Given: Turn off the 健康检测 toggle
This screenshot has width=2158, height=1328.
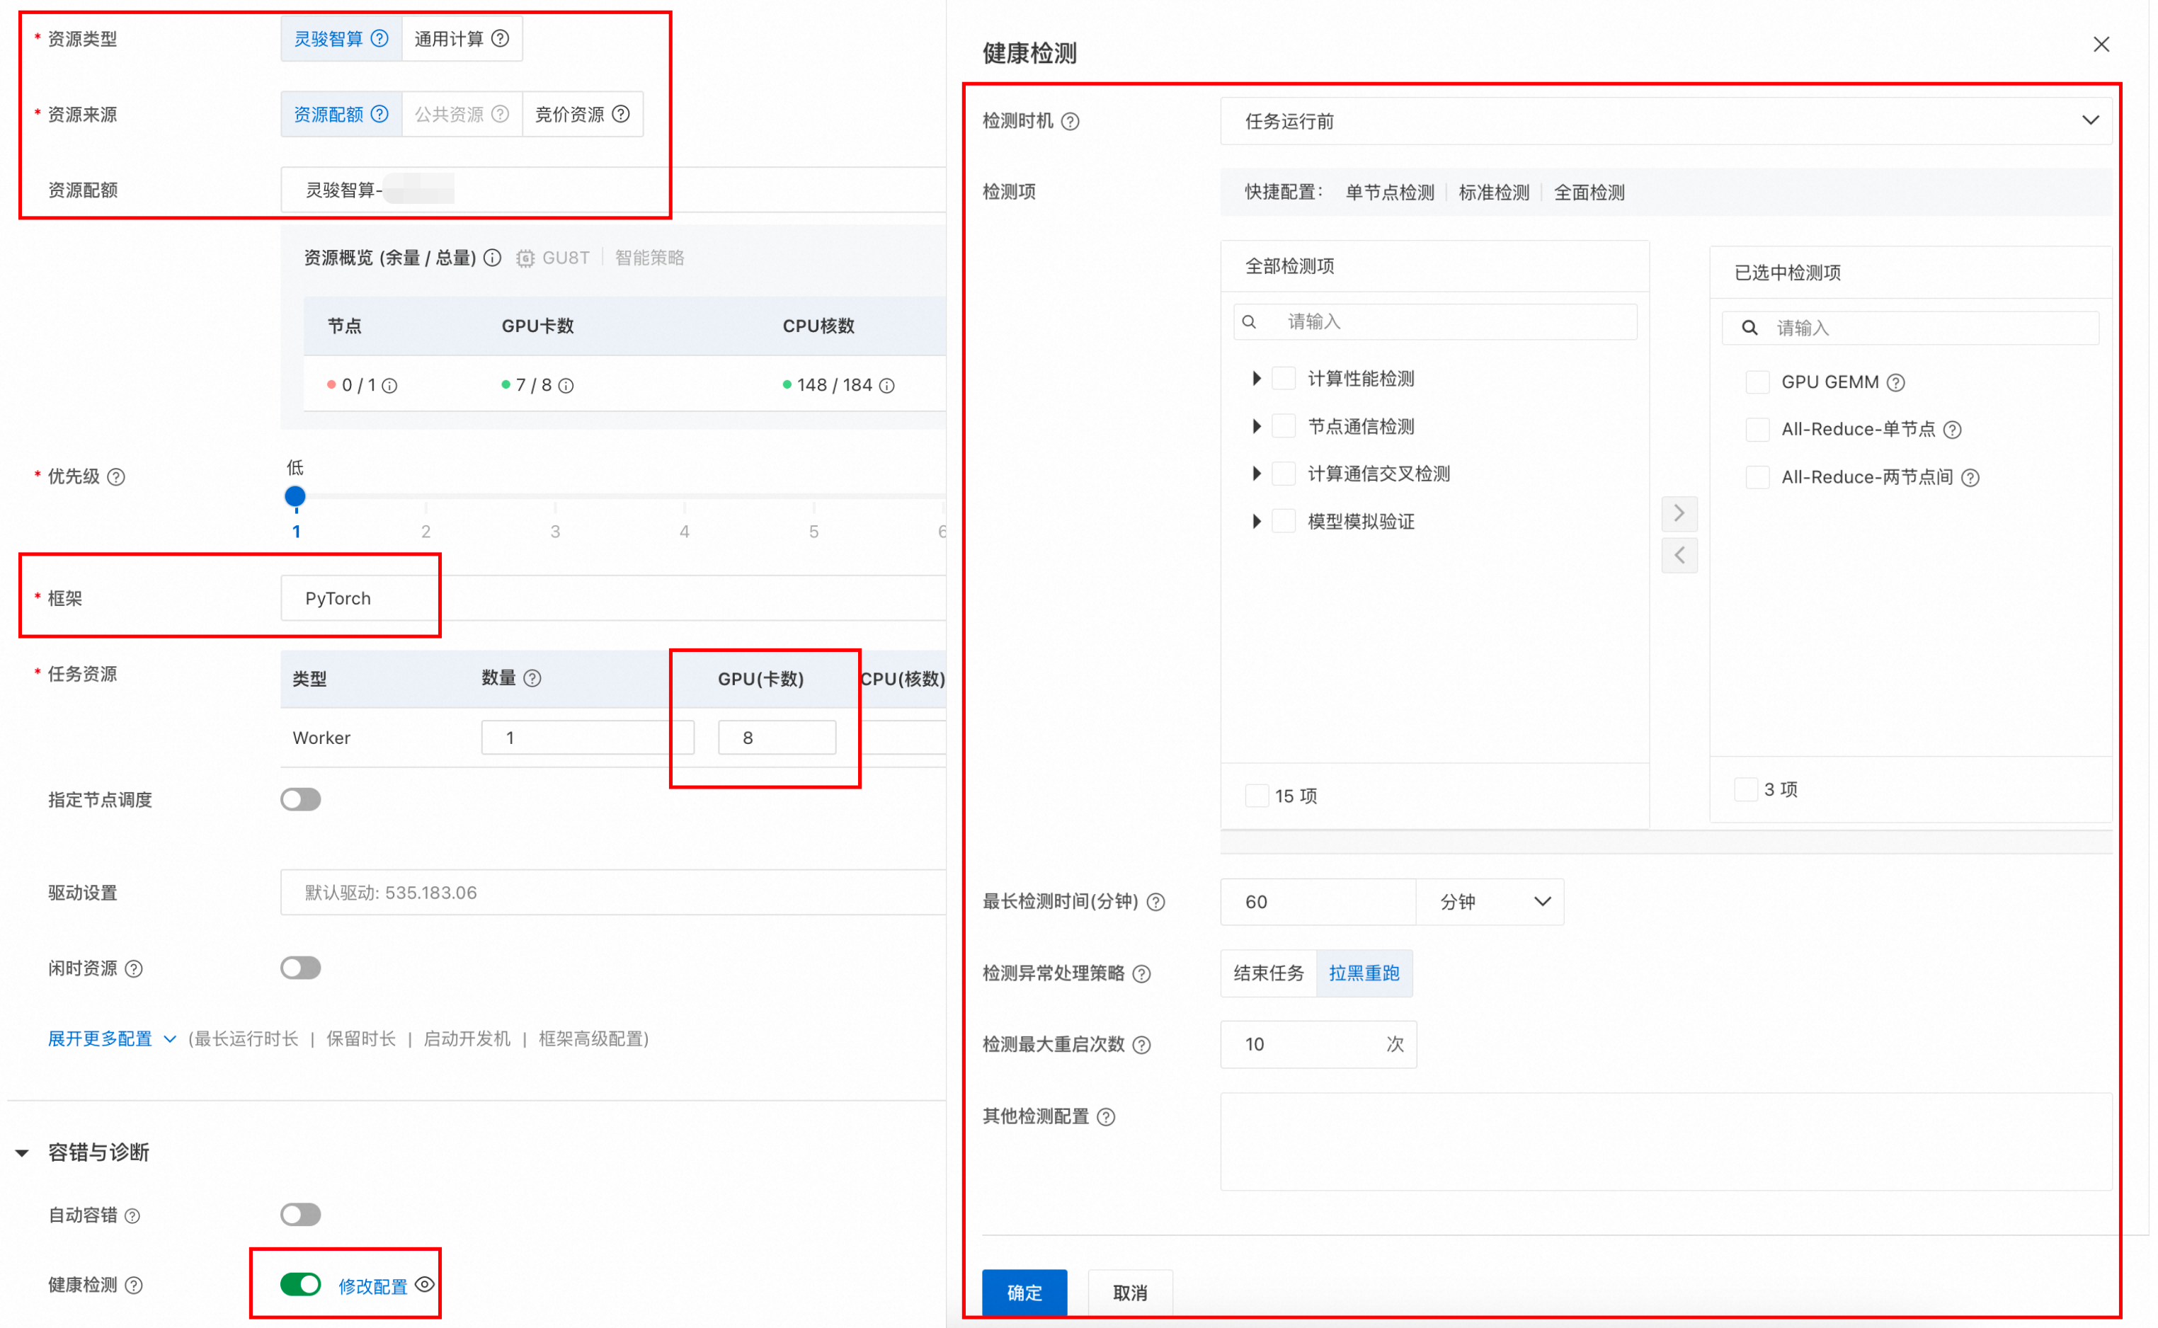Looking at the screenshot, I should 300,1285.
